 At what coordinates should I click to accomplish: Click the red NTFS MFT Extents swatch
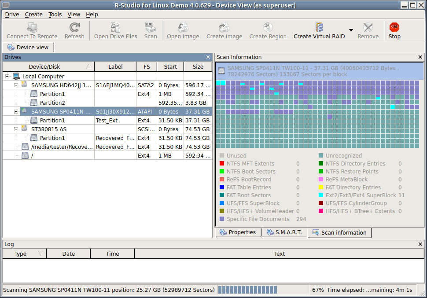pos(222,163)
